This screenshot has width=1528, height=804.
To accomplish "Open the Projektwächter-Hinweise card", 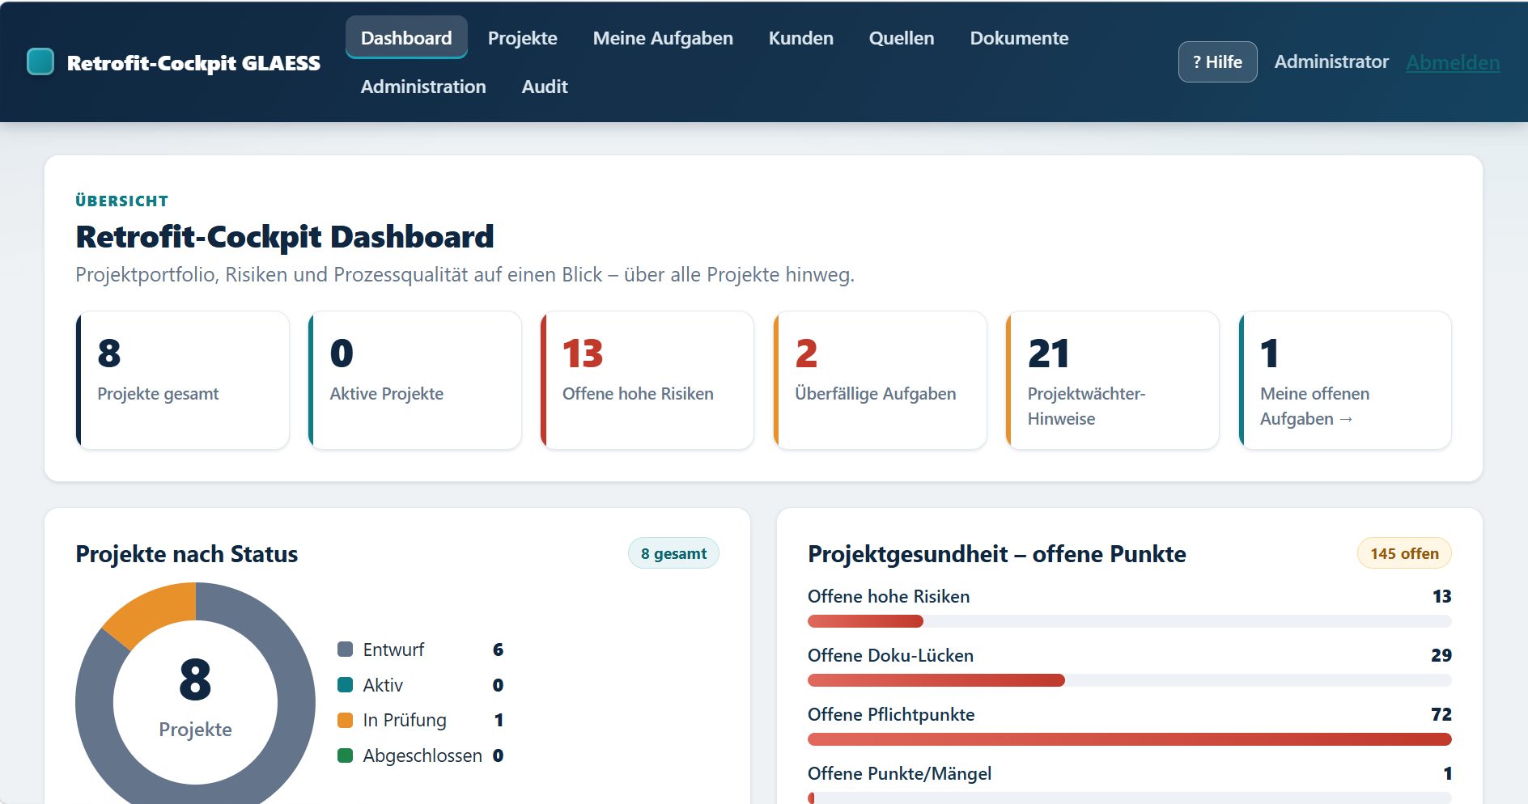I will point(1112,380).
